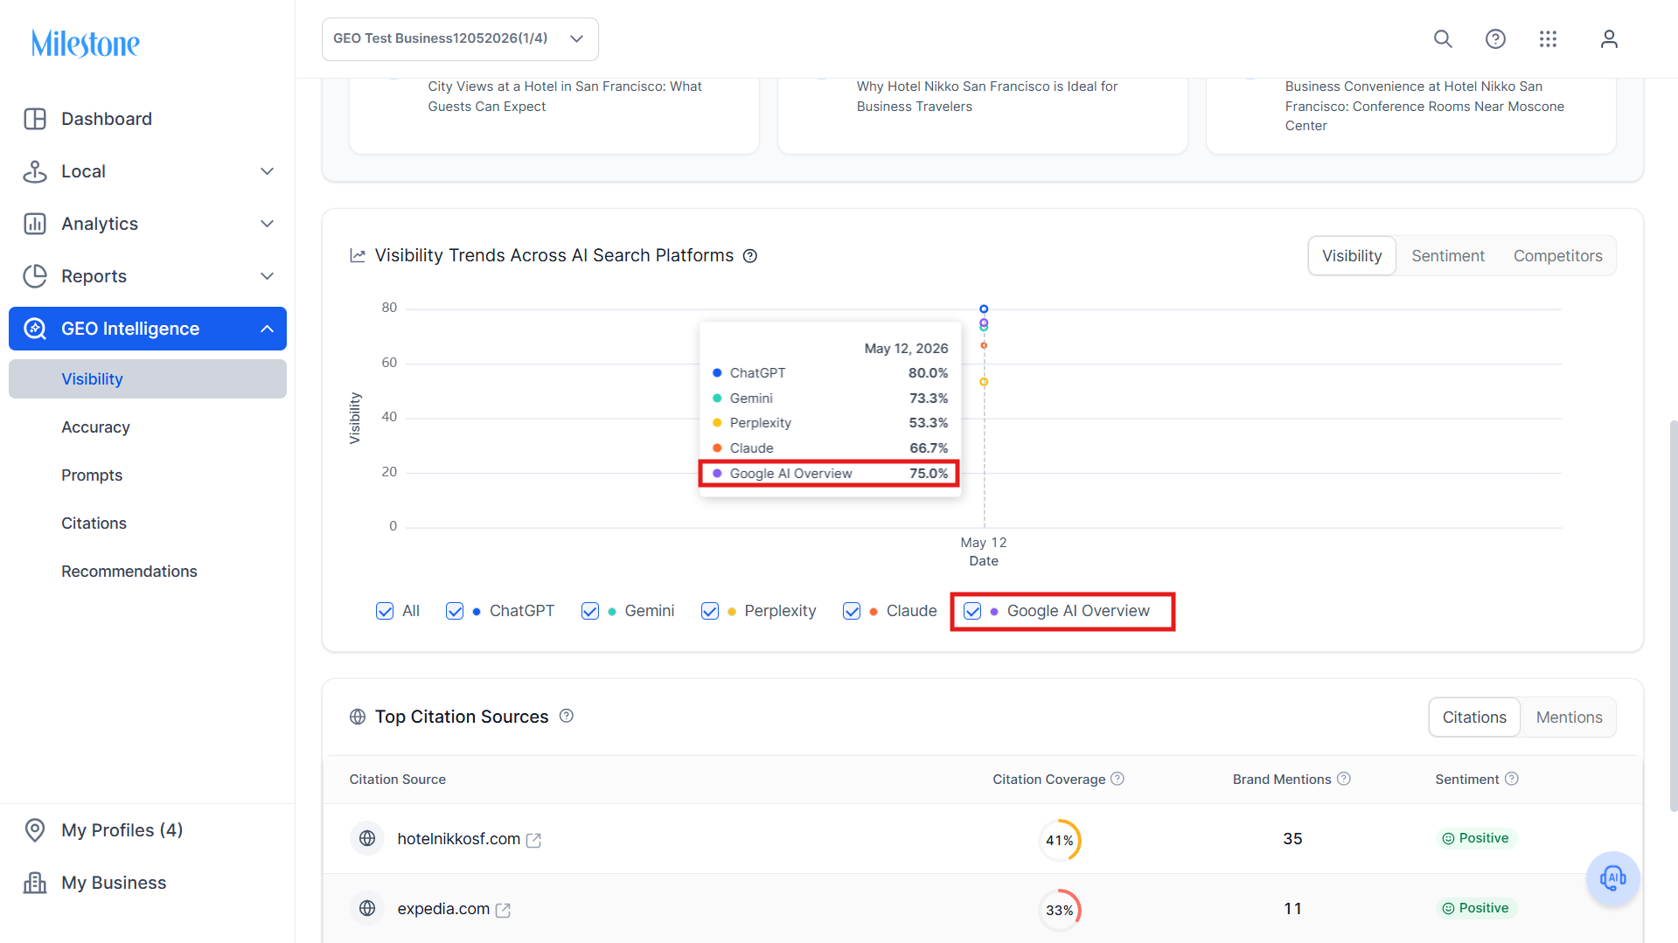Uncheck the Perplexity checkbox
The width and height of the screenshot is (1678, 943).
(x=710, y=611)
